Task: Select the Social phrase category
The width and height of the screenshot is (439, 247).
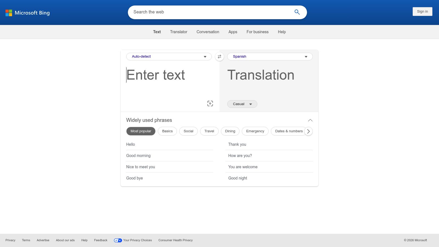Action: tap(188, 131)
